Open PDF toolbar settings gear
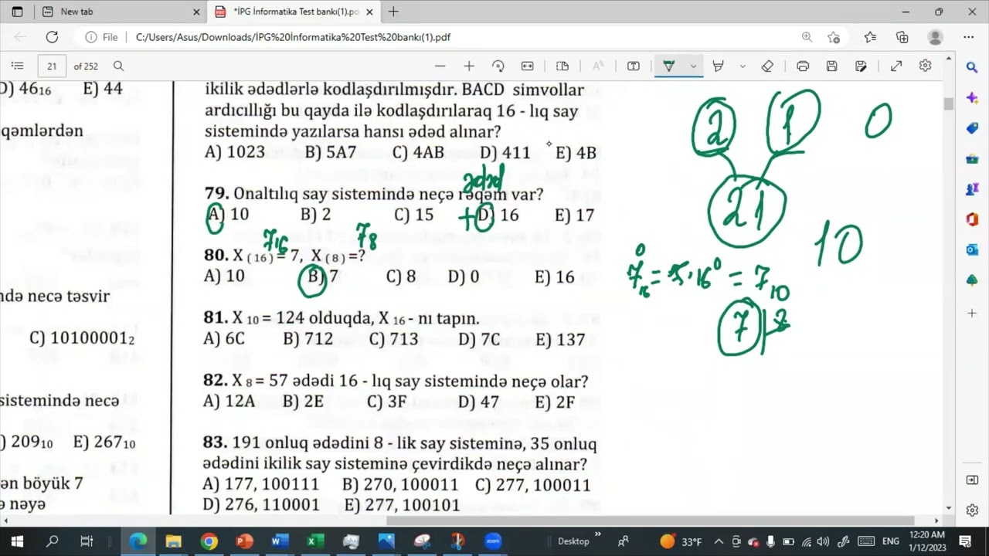 click(926, 66)
